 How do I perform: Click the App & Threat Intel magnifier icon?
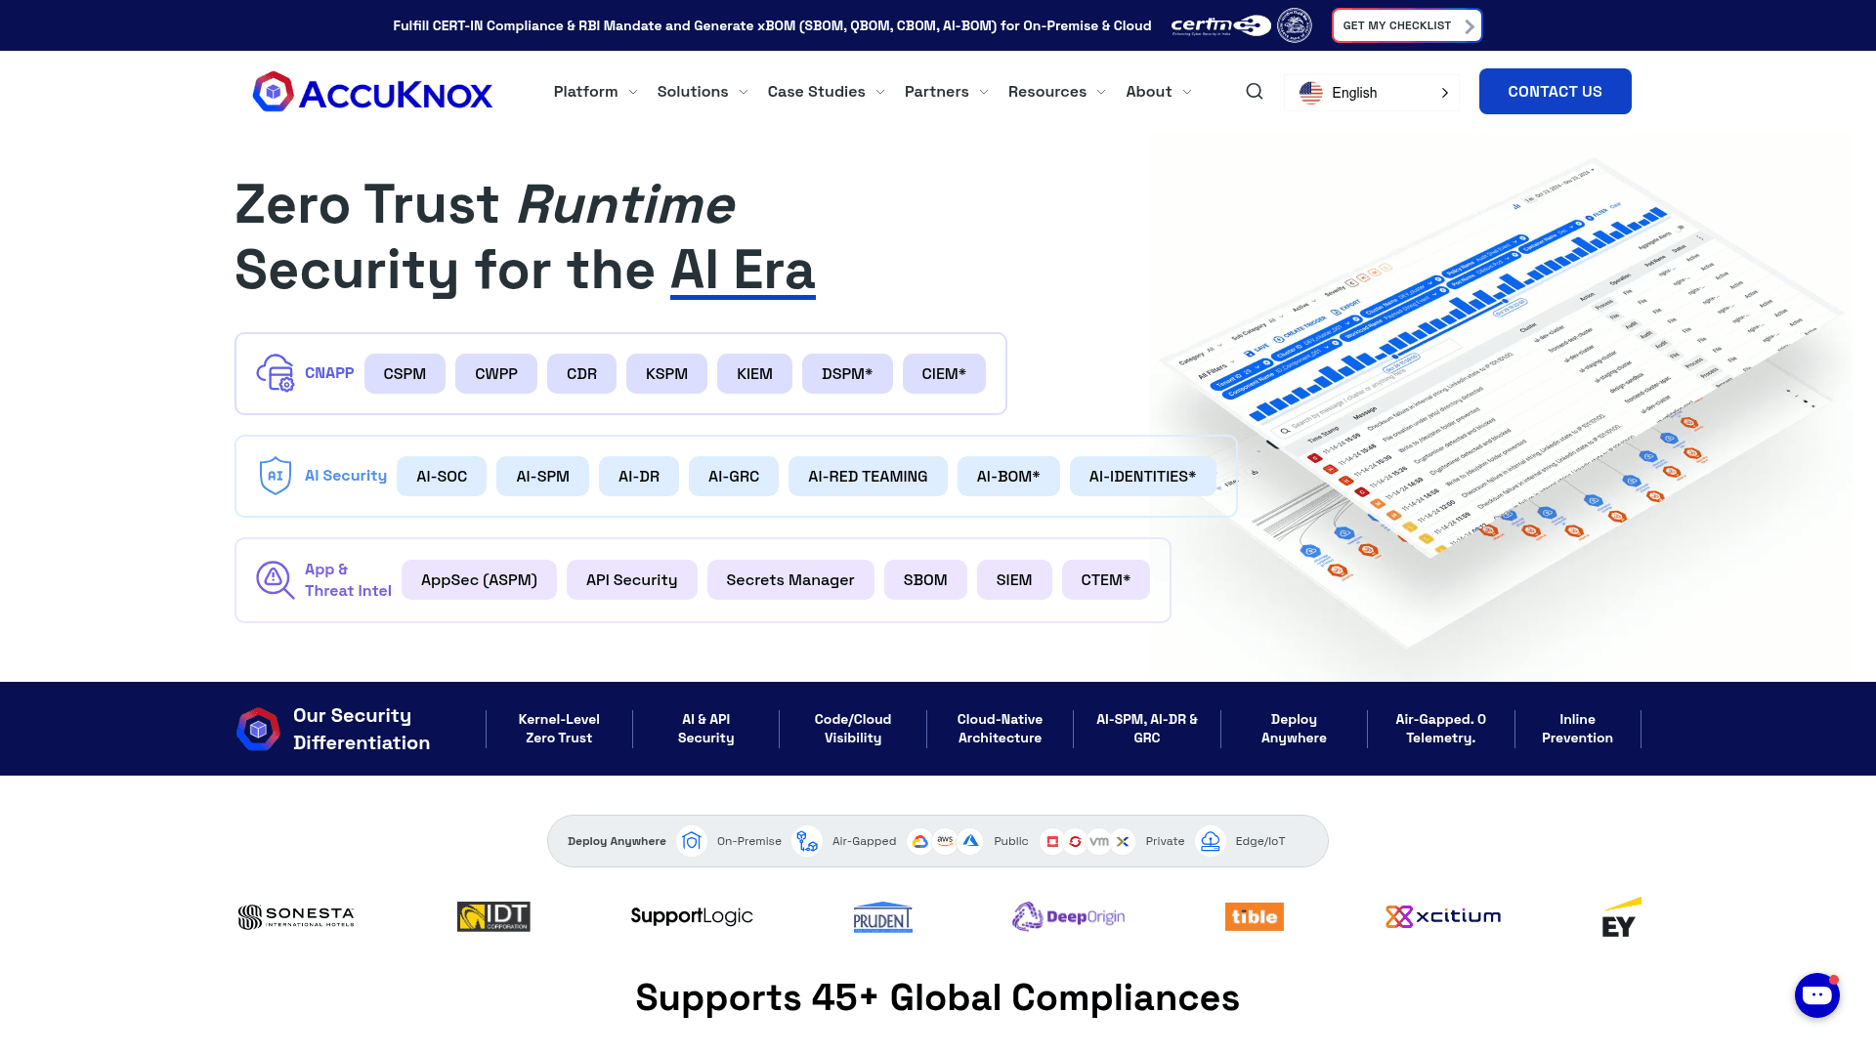(276, 579)
